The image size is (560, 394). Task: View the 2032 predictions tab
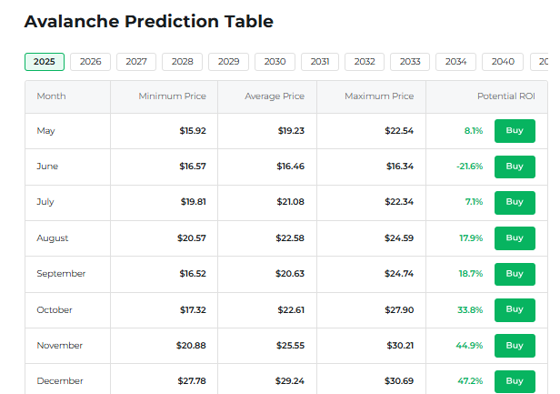pyautogui.click(x=365, y=62)
